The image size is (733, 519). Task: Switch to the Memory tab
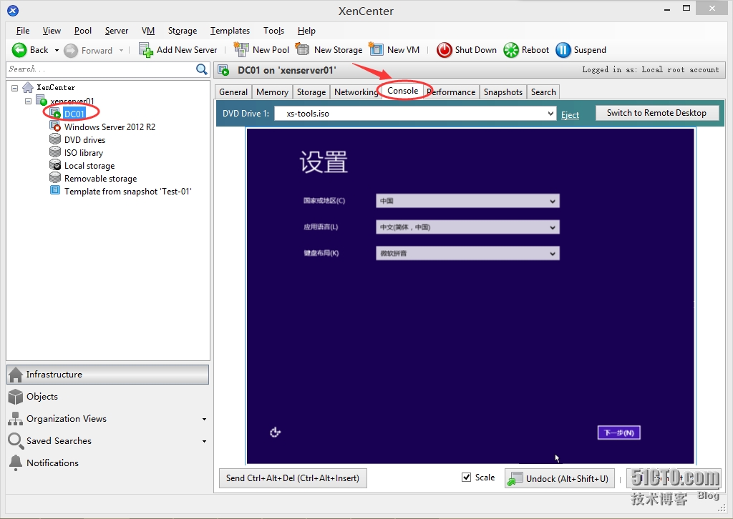pos(272,92)
